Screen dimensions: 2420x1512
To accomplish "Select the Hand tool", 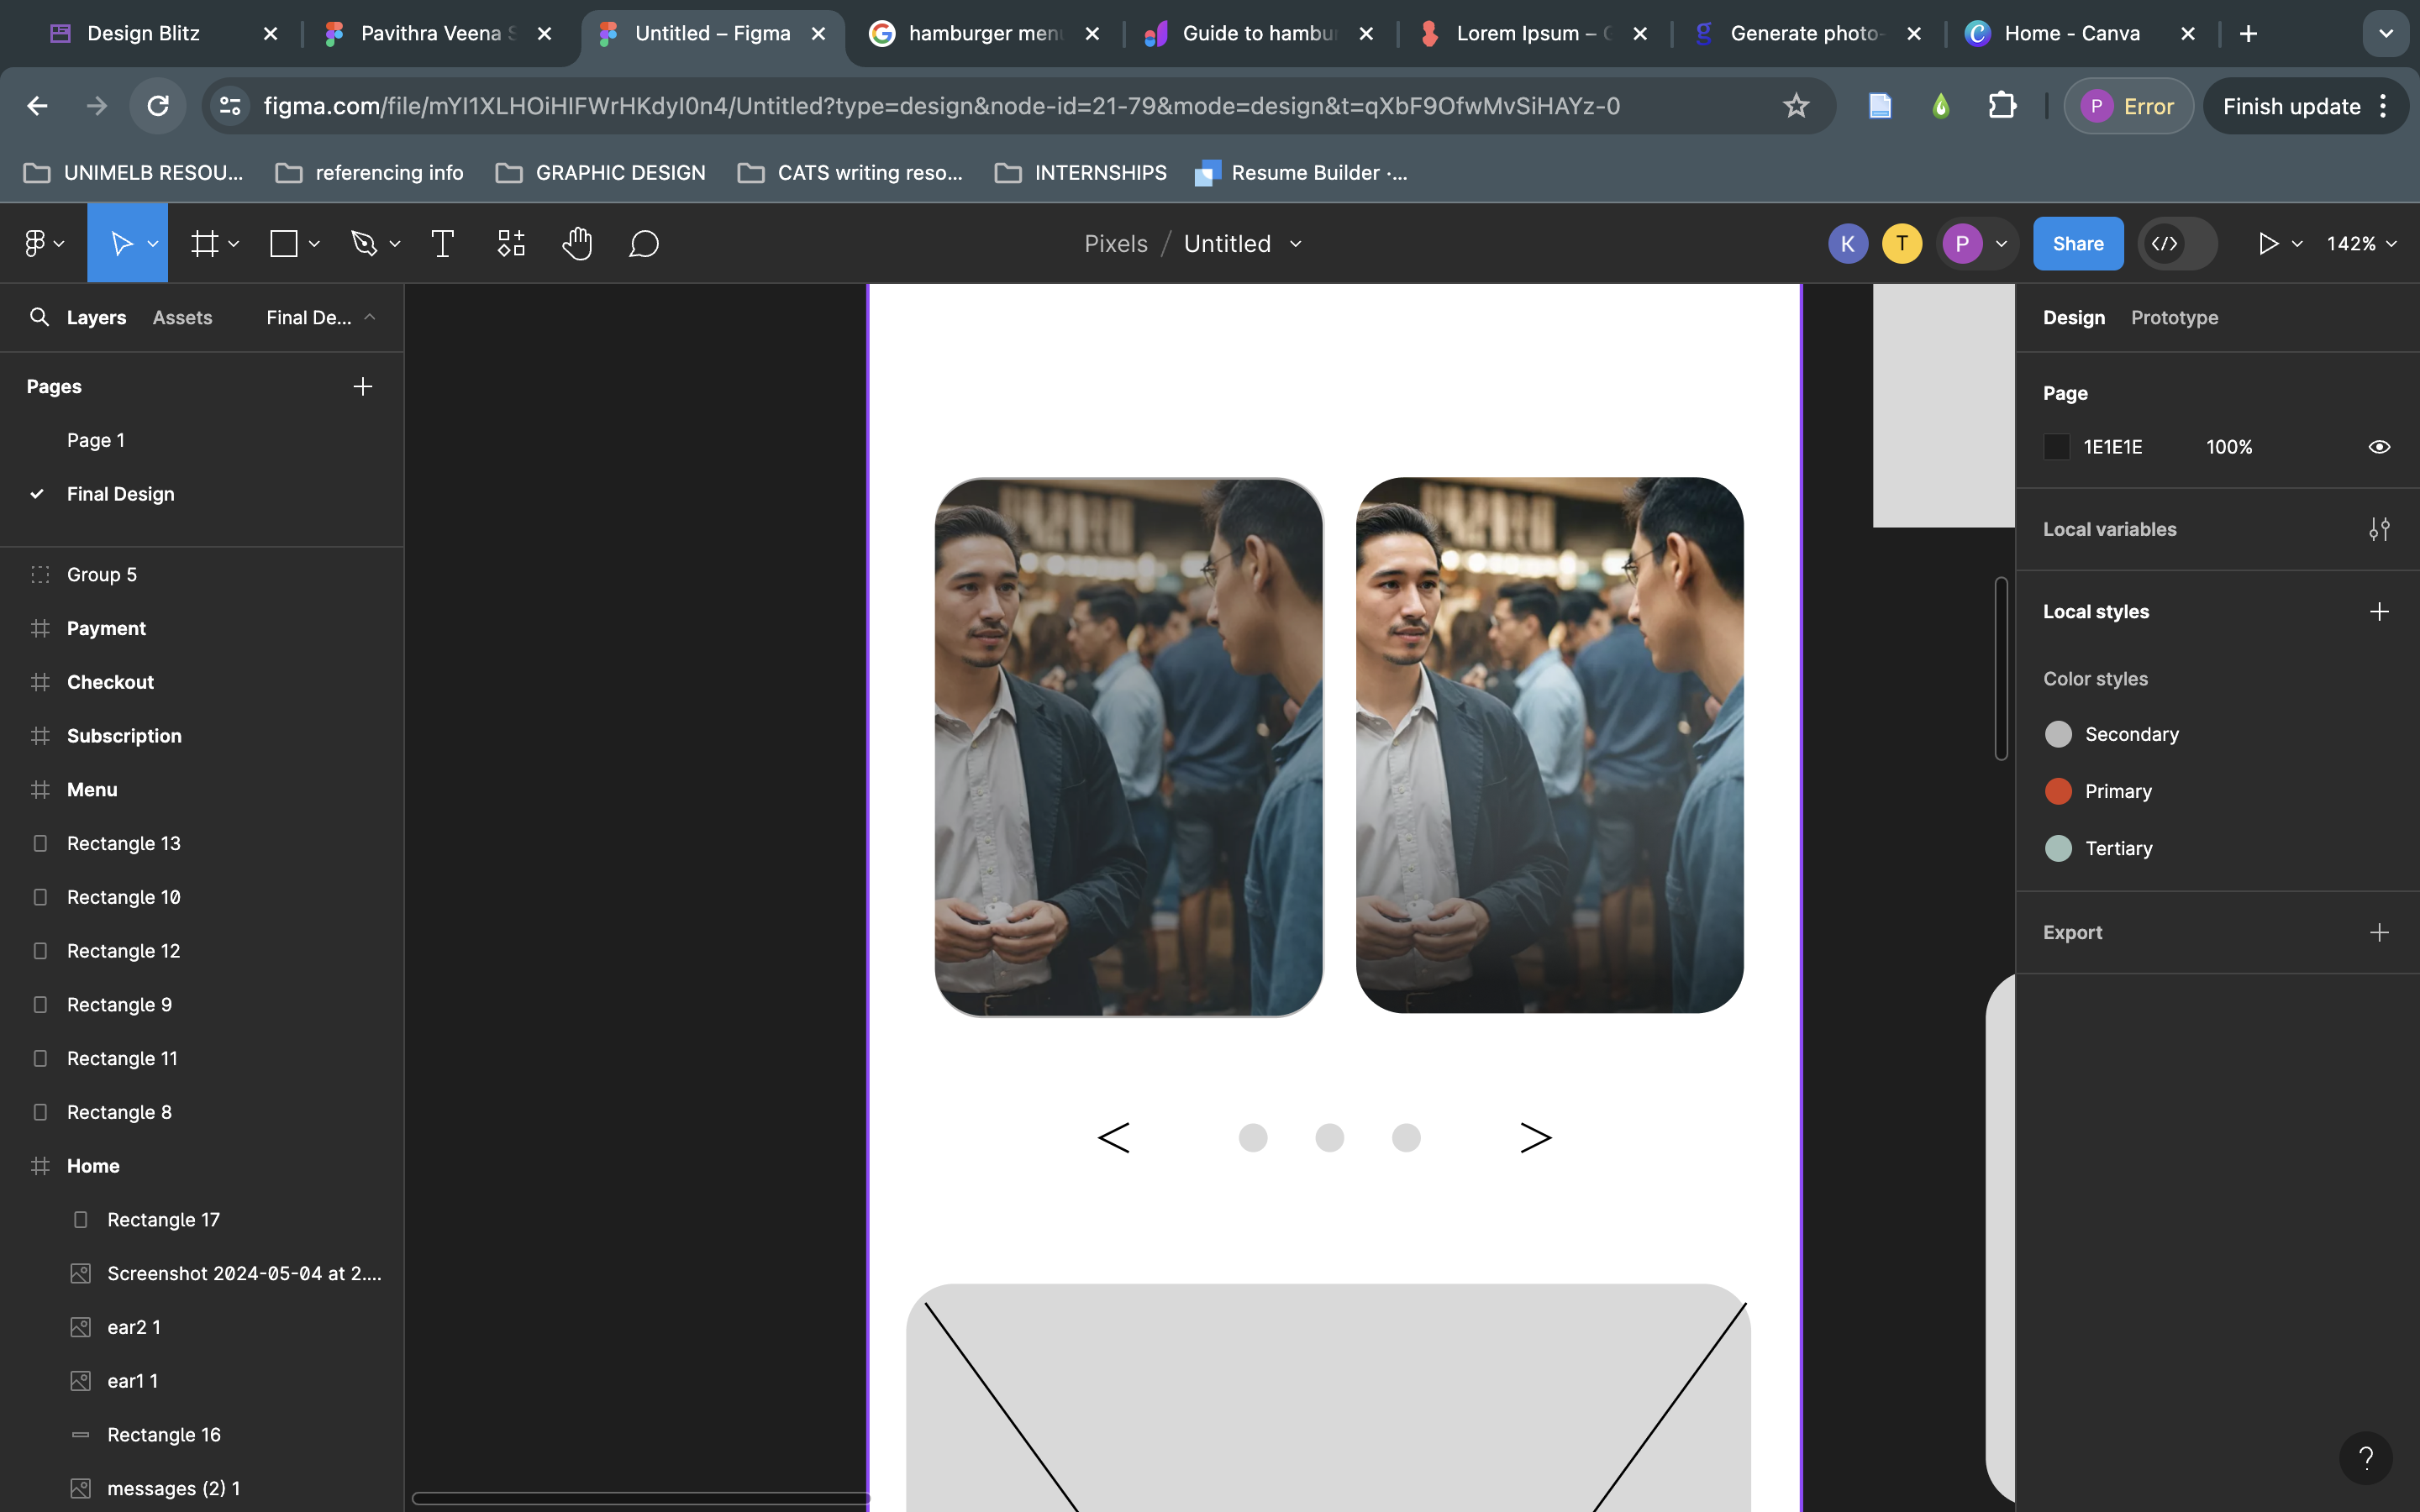I will (577, 243).
